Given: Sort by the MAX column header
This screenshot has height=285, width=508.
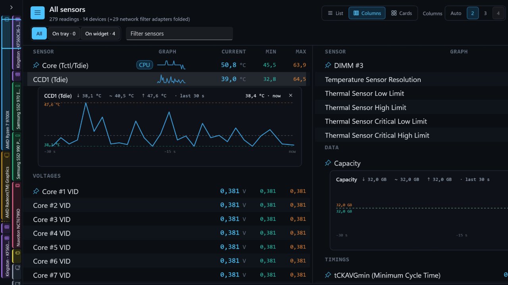Looking at the screenshot, I should 301,51.
